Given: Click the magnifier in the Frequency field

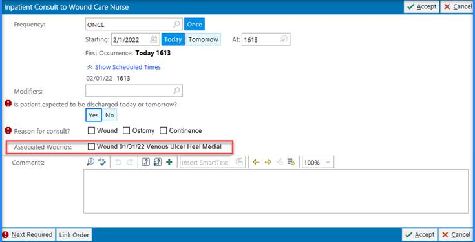Looking at the screenshot, I should click(x=176, y=25).
